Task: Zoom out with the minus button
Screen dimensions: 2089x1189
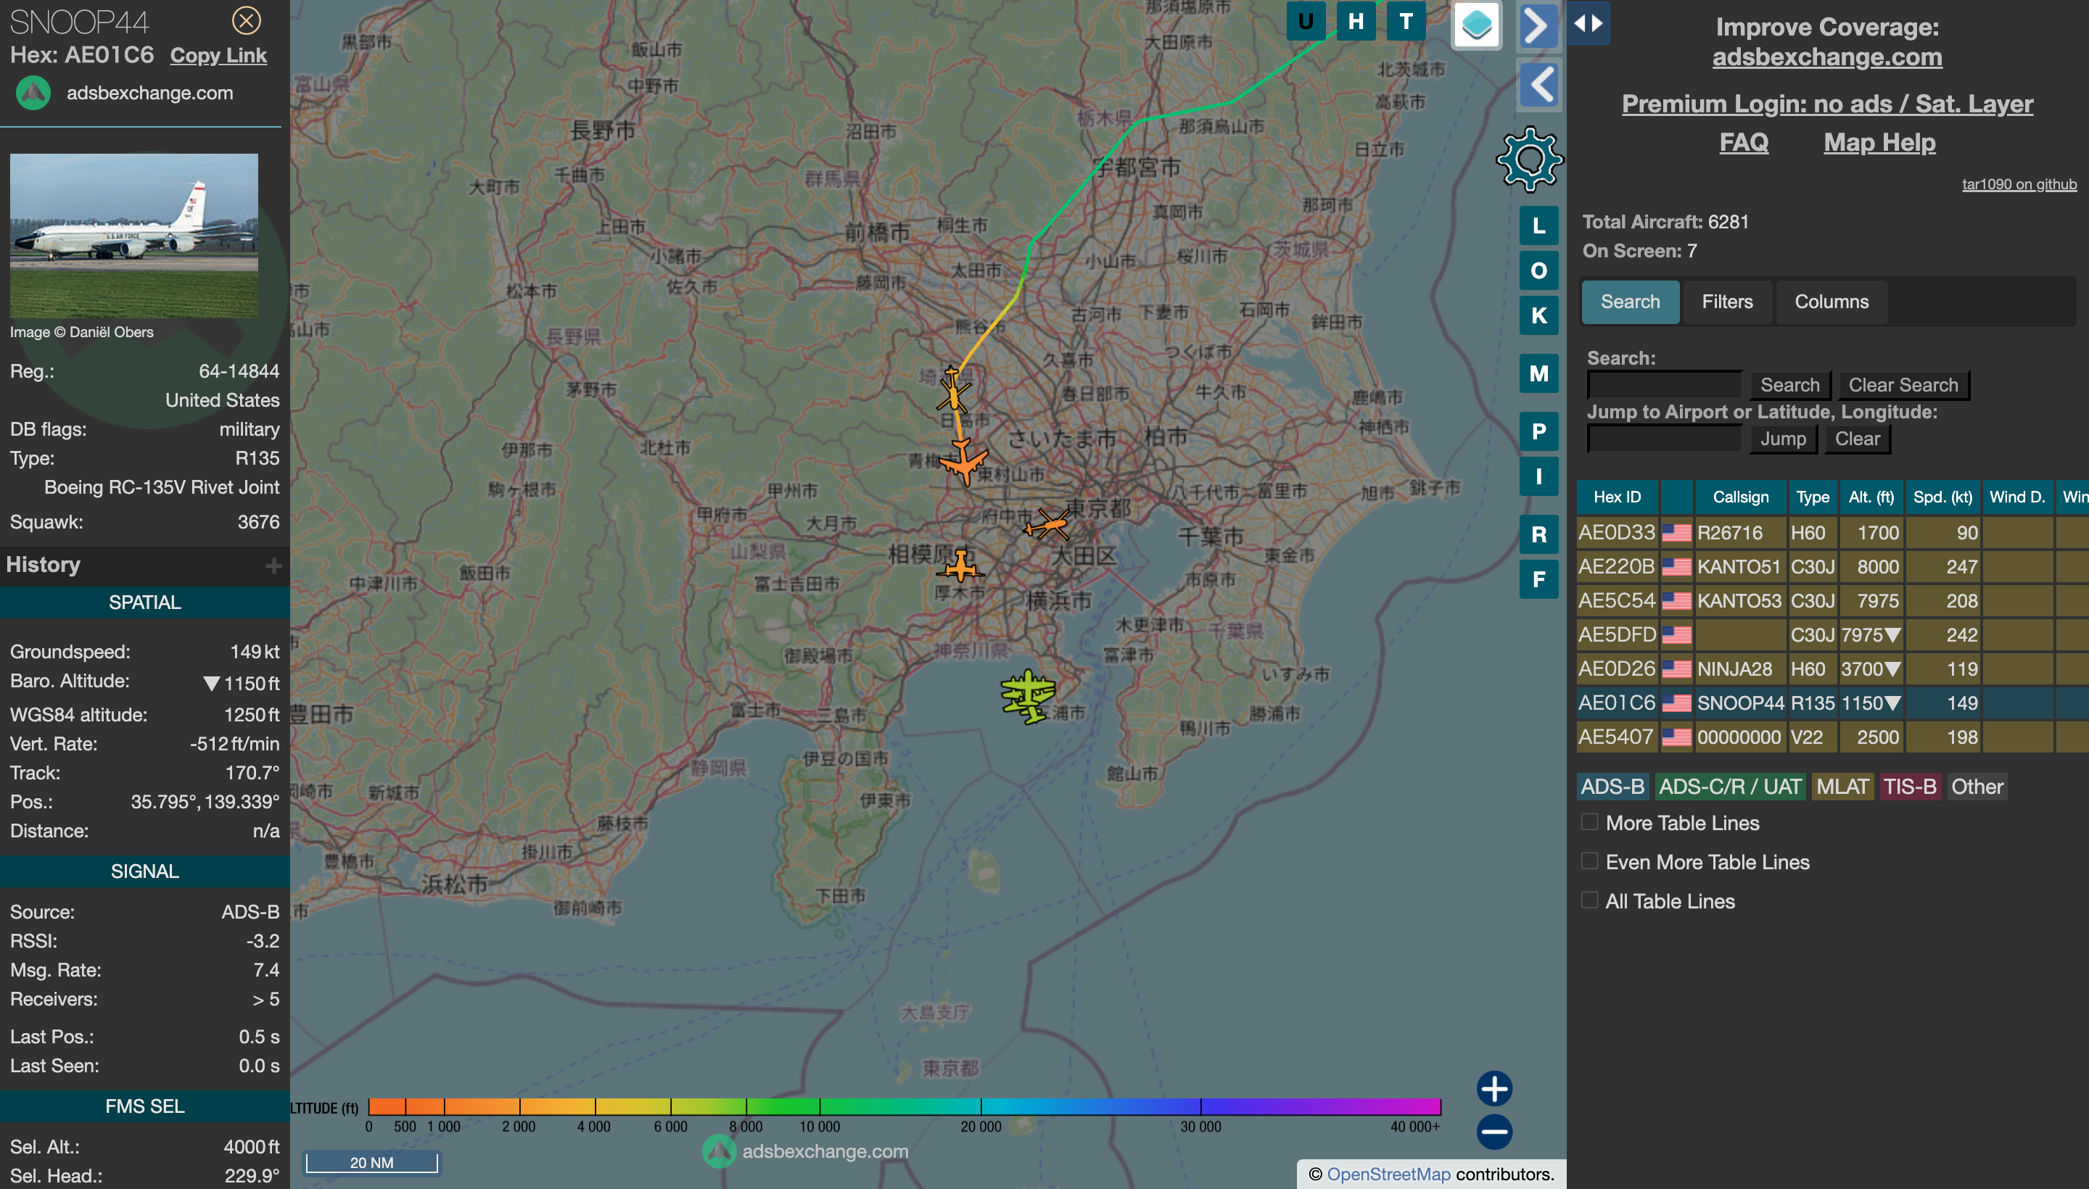Action: [x=1494, y=1131]
